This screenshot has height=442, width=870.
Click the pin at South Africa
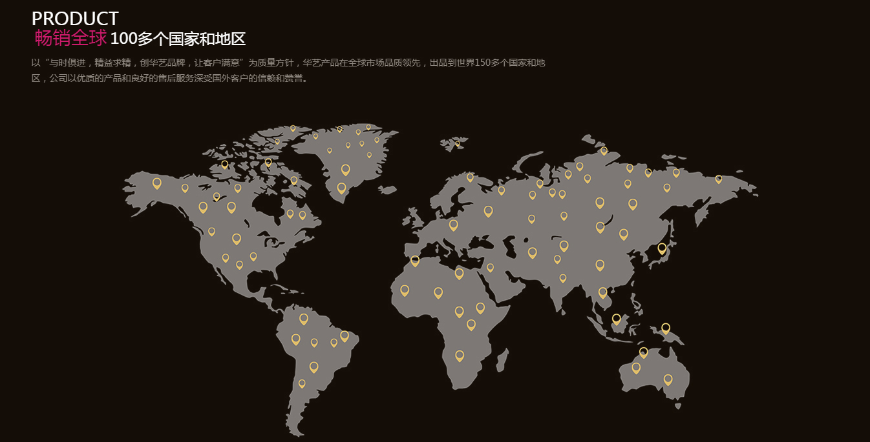tap(460, 355)
